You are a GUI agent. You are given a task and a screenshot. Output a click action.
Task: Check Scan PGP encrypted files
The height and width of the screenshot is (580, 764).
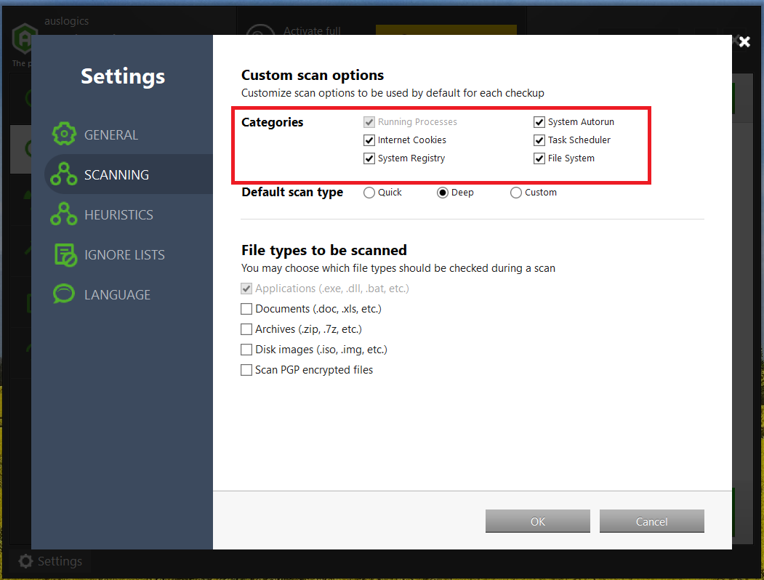246,369
